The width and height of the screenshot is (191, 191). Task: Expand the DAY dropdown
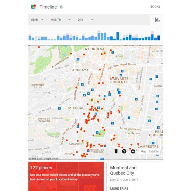85,20
